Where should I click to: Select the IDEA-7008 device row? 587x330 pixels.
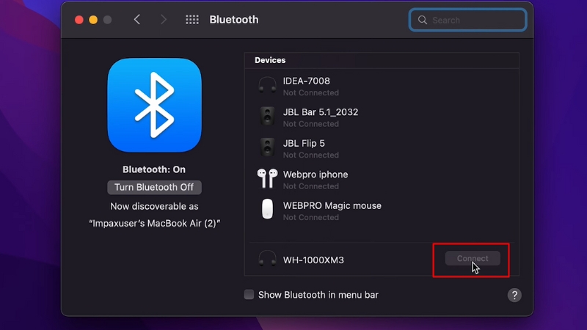[382, 87]
